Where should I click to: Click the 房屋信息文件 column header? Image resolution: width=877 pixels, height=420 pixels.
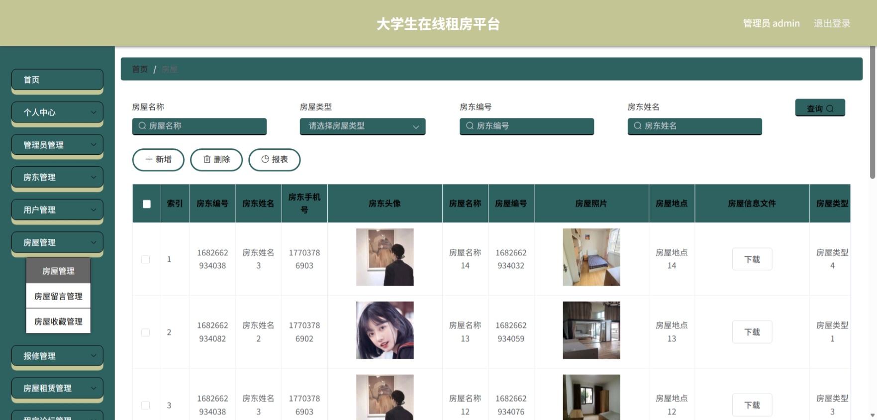tap(752, 204)
